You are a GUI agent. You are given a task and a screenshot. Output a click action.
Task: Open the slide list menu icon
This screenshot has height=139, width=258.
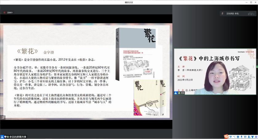tap(3, 117)
